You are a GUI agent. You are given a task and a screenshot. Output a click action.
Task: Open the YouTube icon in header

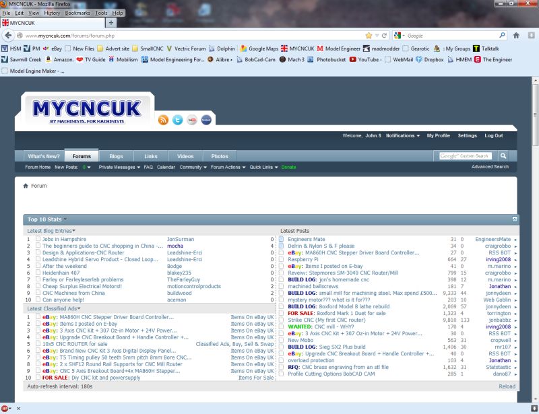[192, 120]
